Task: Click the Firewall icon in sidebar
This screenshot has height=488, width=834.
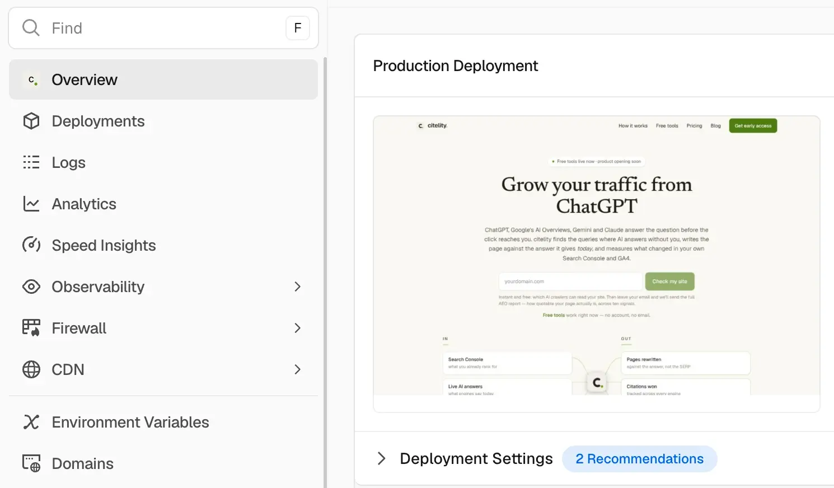Action: tap(31, 328)
